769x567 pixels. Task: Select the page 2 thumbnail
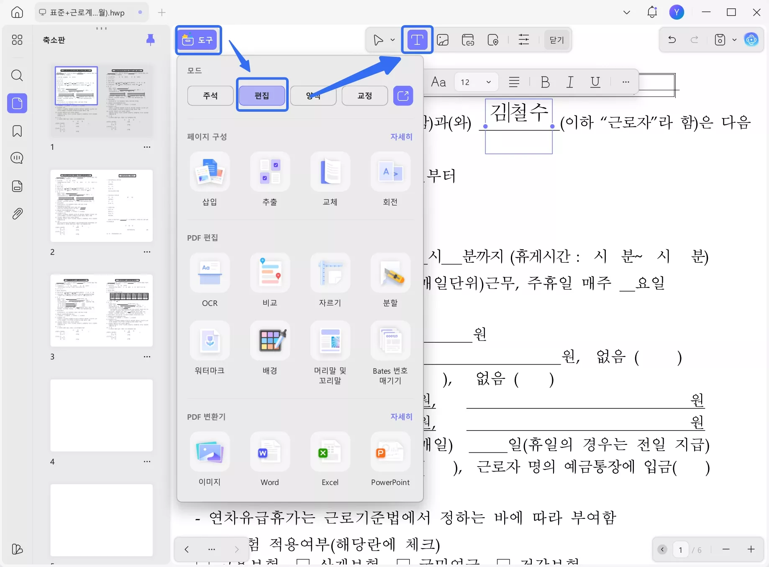(x=101, y=206)
